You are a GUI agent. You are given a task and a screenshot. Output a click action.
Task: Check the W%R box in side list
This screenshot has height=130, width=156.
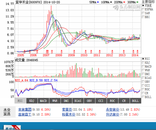pyautogui.click(x=143, y=70)
